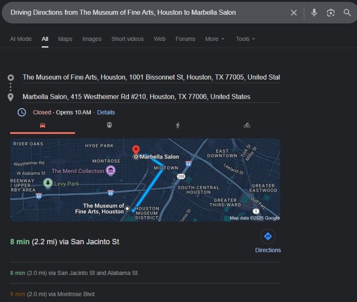Viewport: 357px width, 302px height.
Task: Open the Forums tab
Action: point(185,39)
